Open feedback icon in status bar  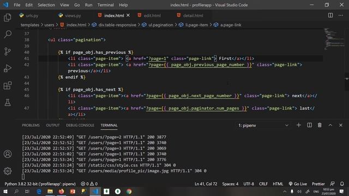point(332,184)
